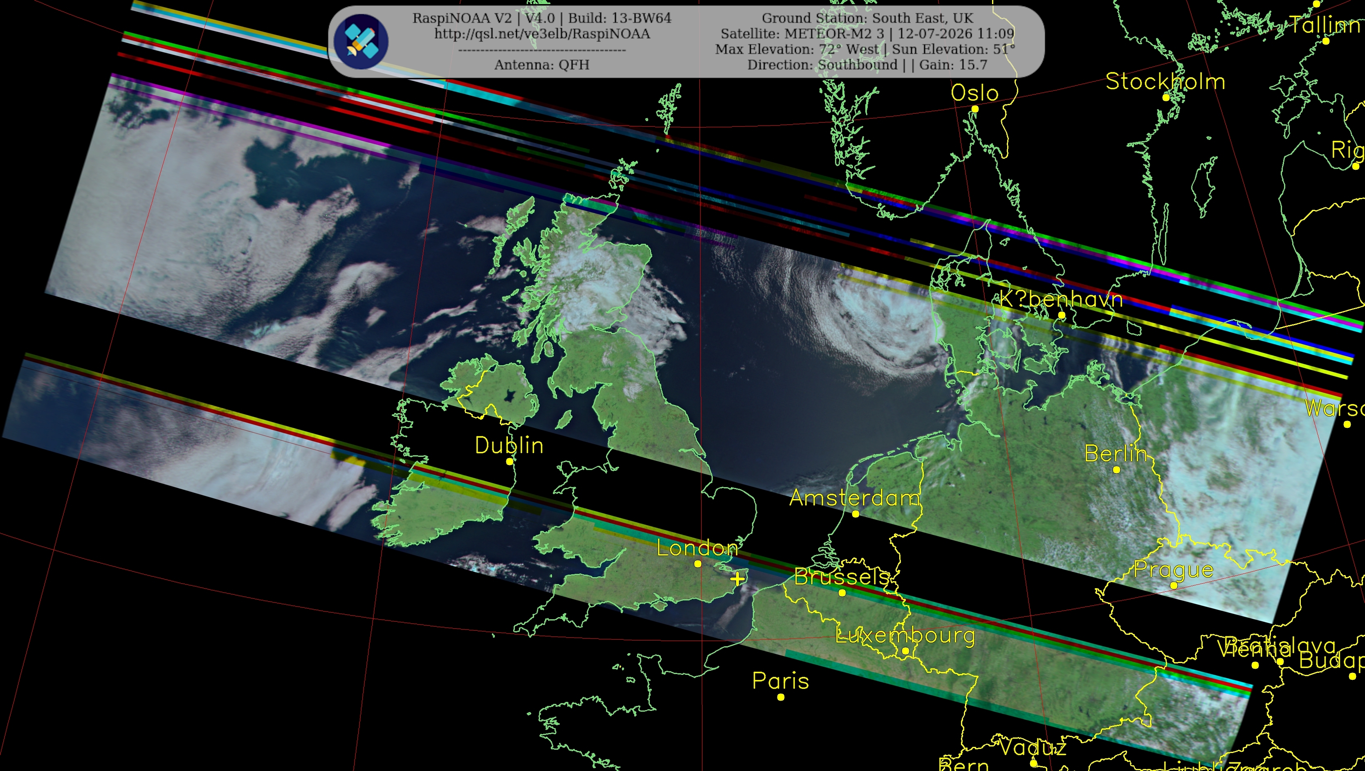Click the Tallinn city label
Viewport: 1365px width, 771px height.
pos(1326,25)
